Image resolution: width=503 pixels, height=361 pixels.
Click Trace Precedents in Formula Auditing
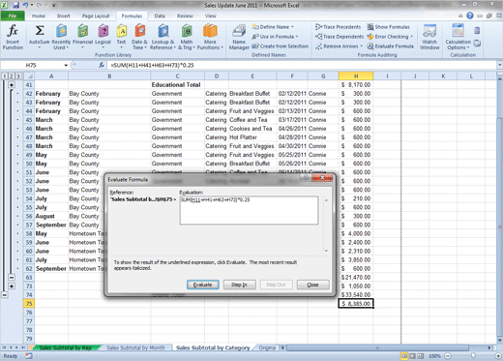338,27
